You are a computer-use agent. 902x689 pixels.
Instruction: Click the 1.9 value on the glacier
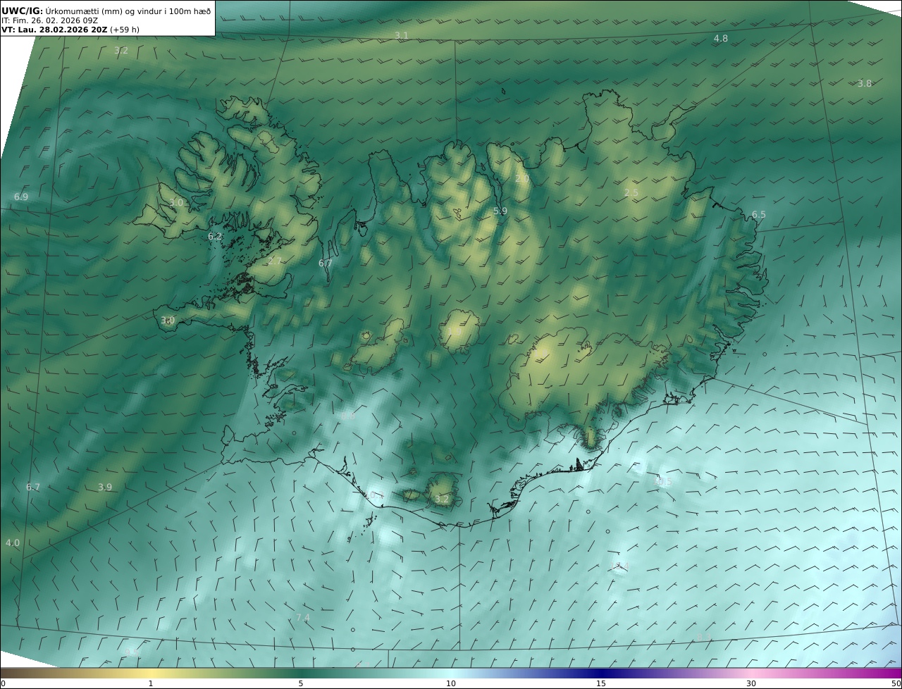coord(455,332)
